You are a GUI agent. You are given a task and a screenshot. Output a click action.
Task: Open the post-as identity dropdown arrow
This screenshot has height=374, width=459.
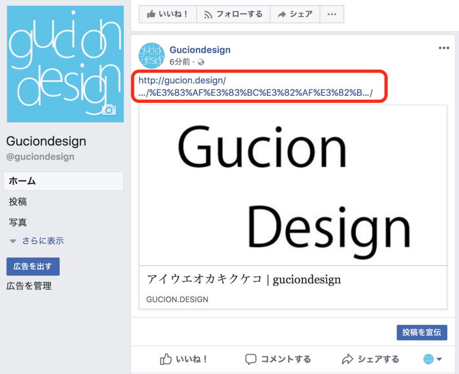tap(439, 359)
